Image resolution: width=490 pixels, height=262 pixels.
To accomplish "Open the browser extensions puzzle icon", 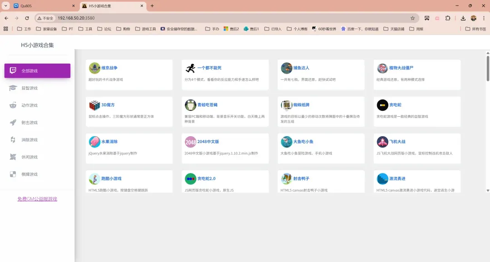I will coord(448,18).
